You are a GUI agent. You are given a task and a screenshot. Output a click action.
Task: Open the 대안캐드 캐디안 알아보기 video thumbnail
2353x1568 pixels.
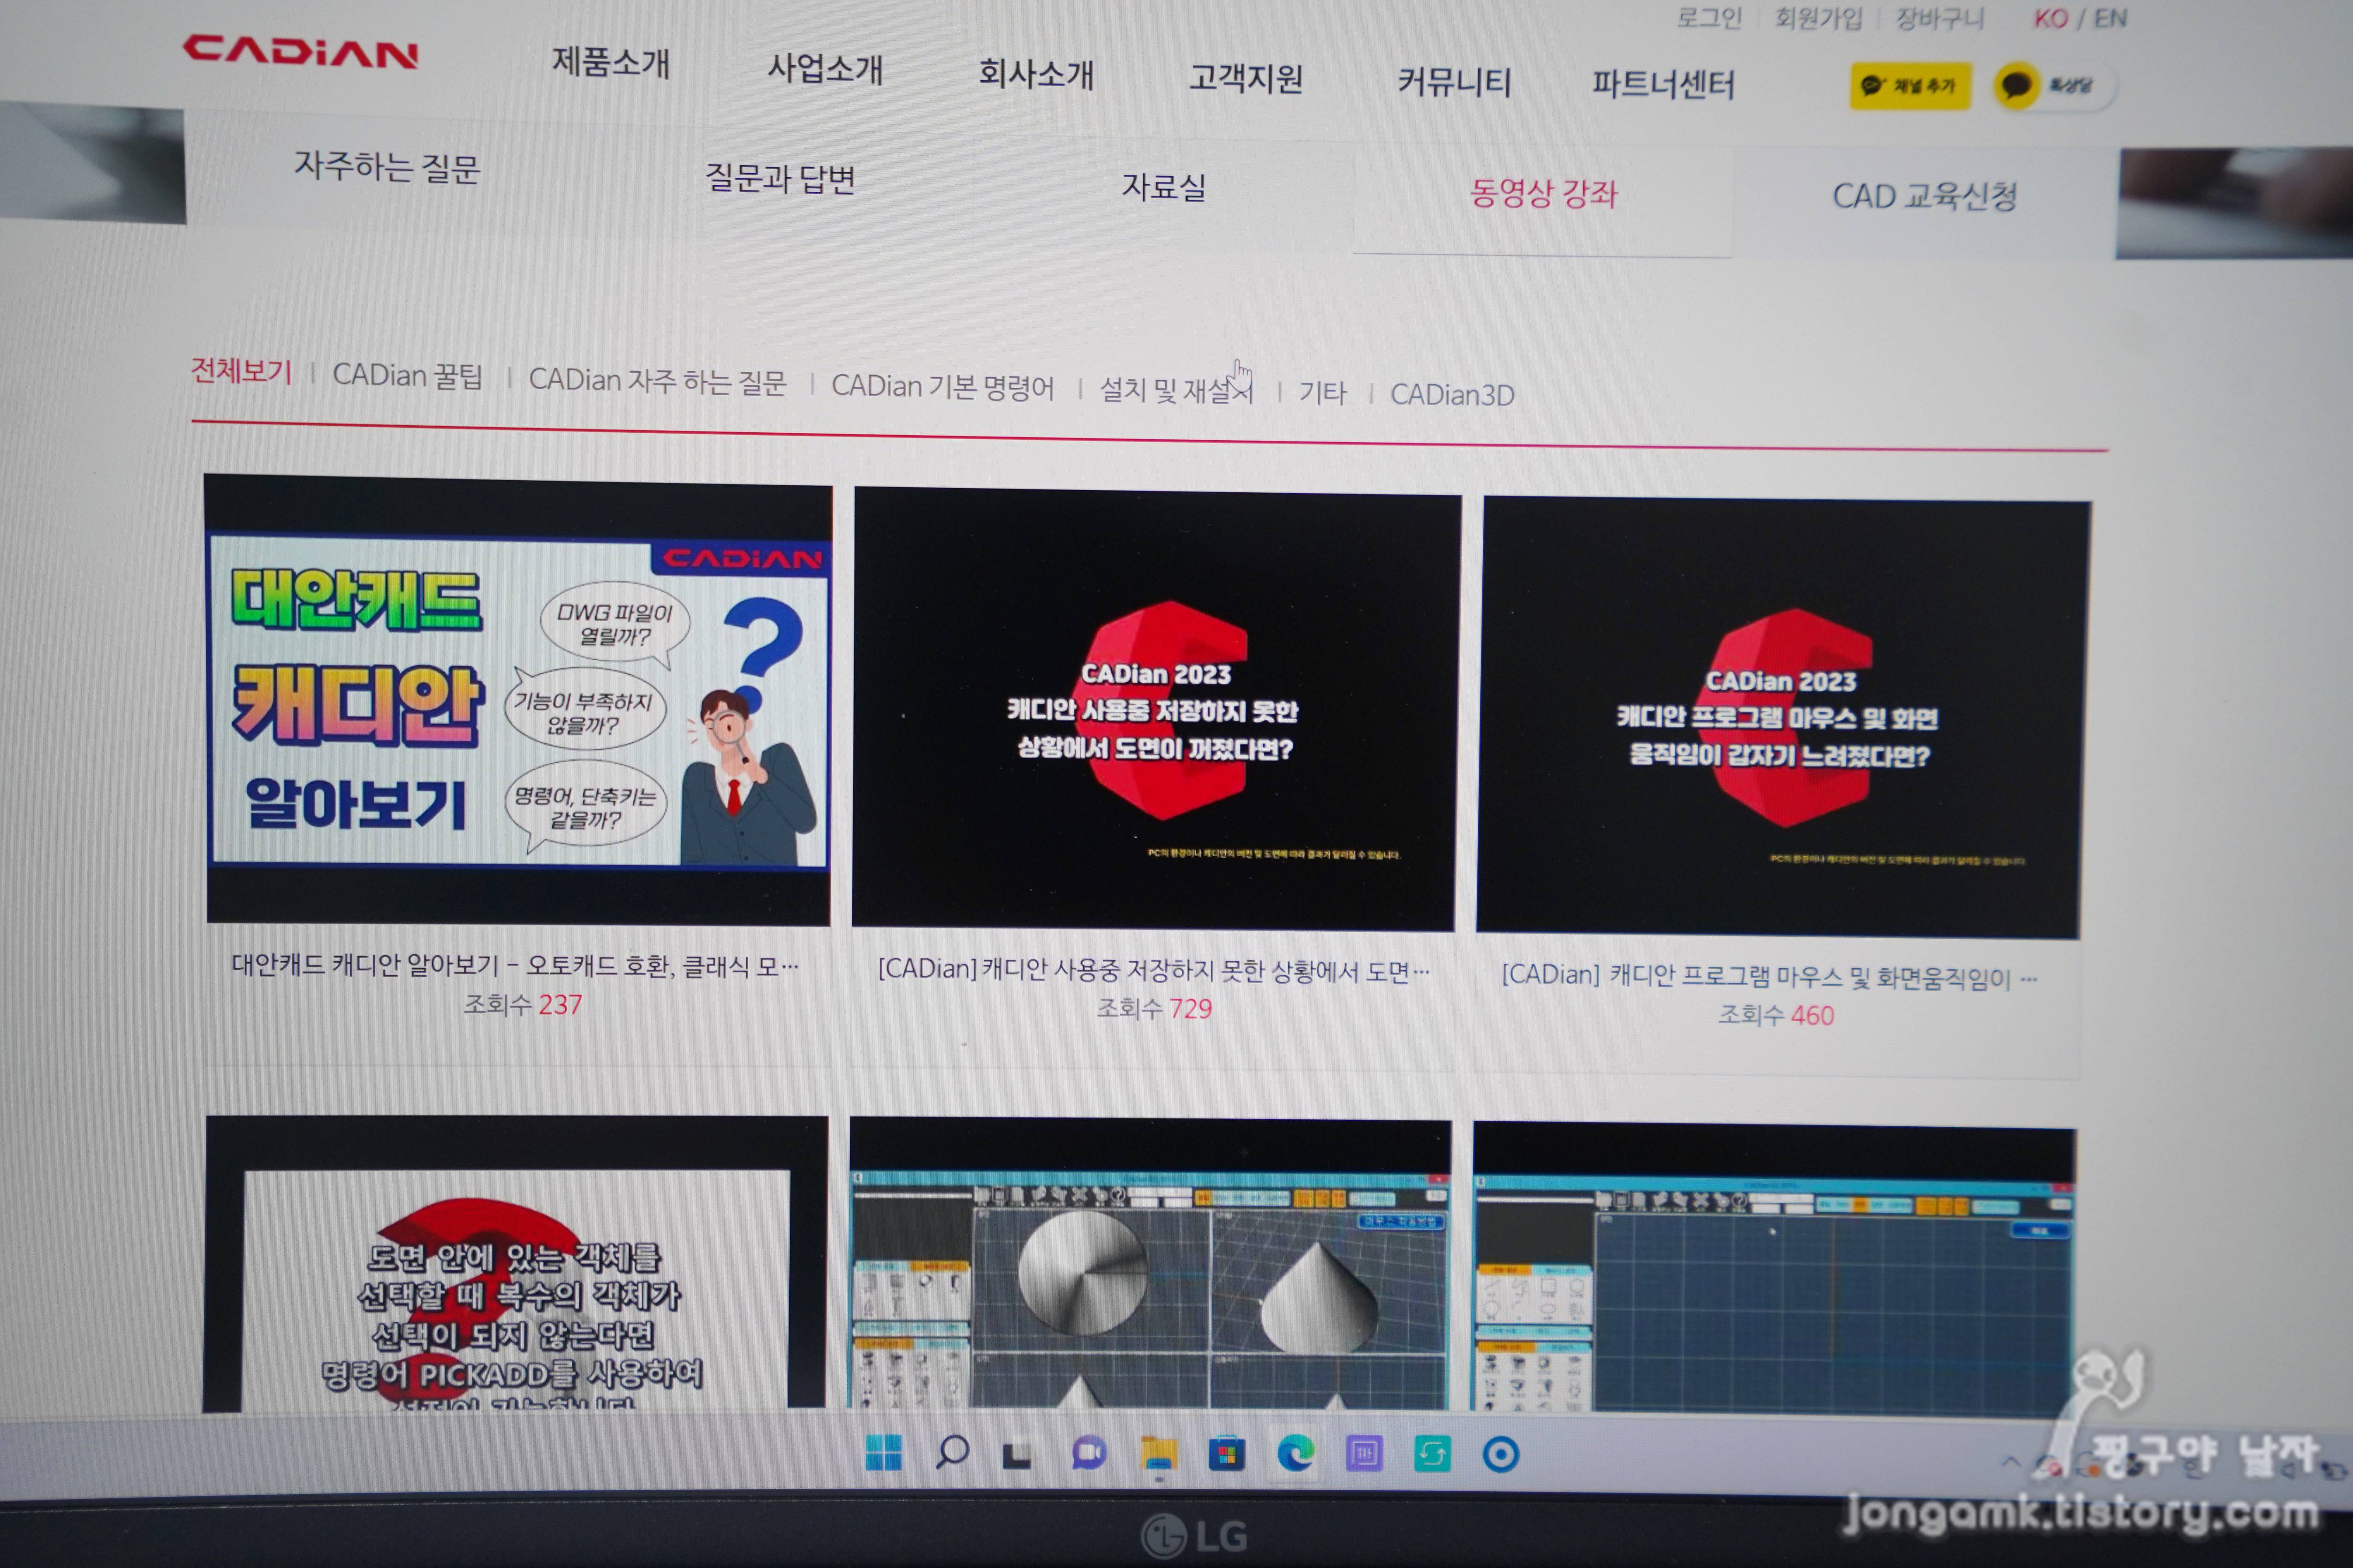[x=518, y=700]
